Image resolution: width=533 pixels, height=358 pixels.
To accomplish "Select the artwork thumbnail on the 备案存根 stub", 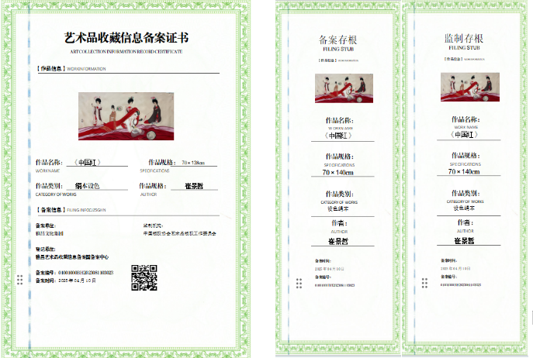I will tap(340, 88).
